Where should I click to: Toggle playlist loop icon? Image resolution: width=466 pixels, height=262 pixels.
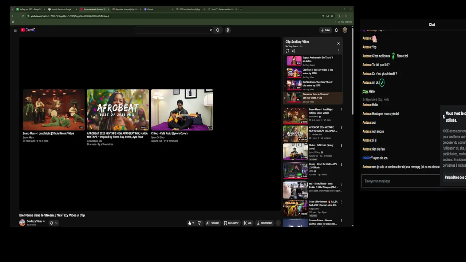[287, 51]
